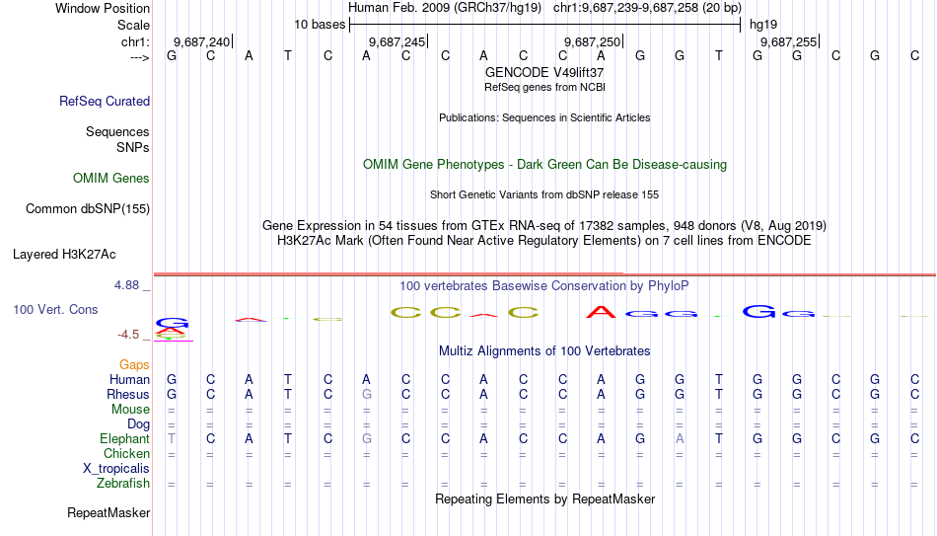Click the RefSeq genes from NCBI title
Viewport: 937px width, 536px height.
click(x=545, y=87)
